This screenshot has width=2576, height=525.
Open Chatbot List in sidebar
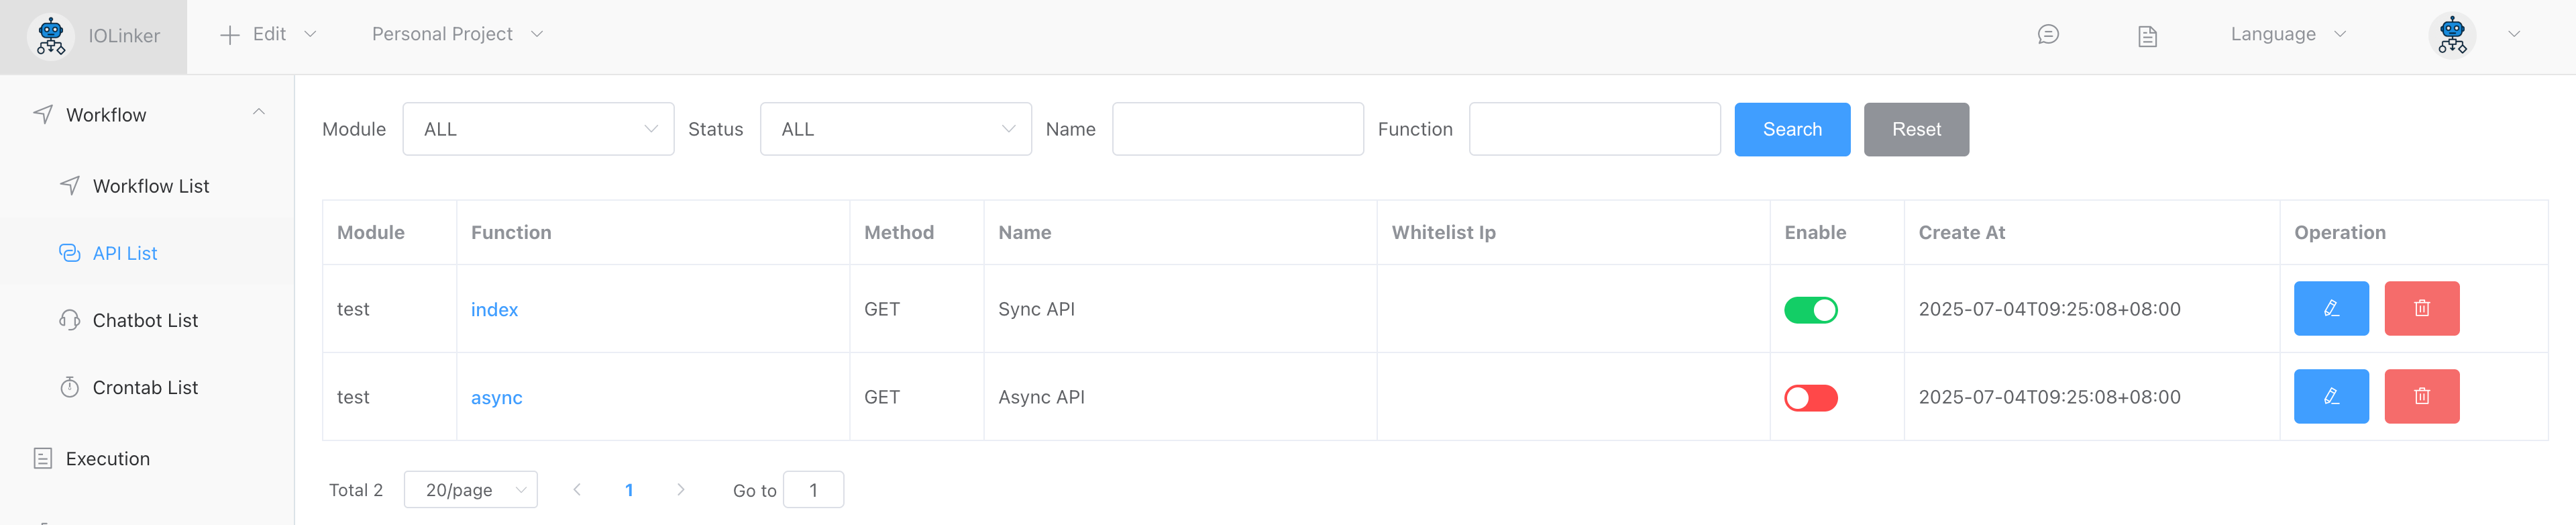coord(145,320)
